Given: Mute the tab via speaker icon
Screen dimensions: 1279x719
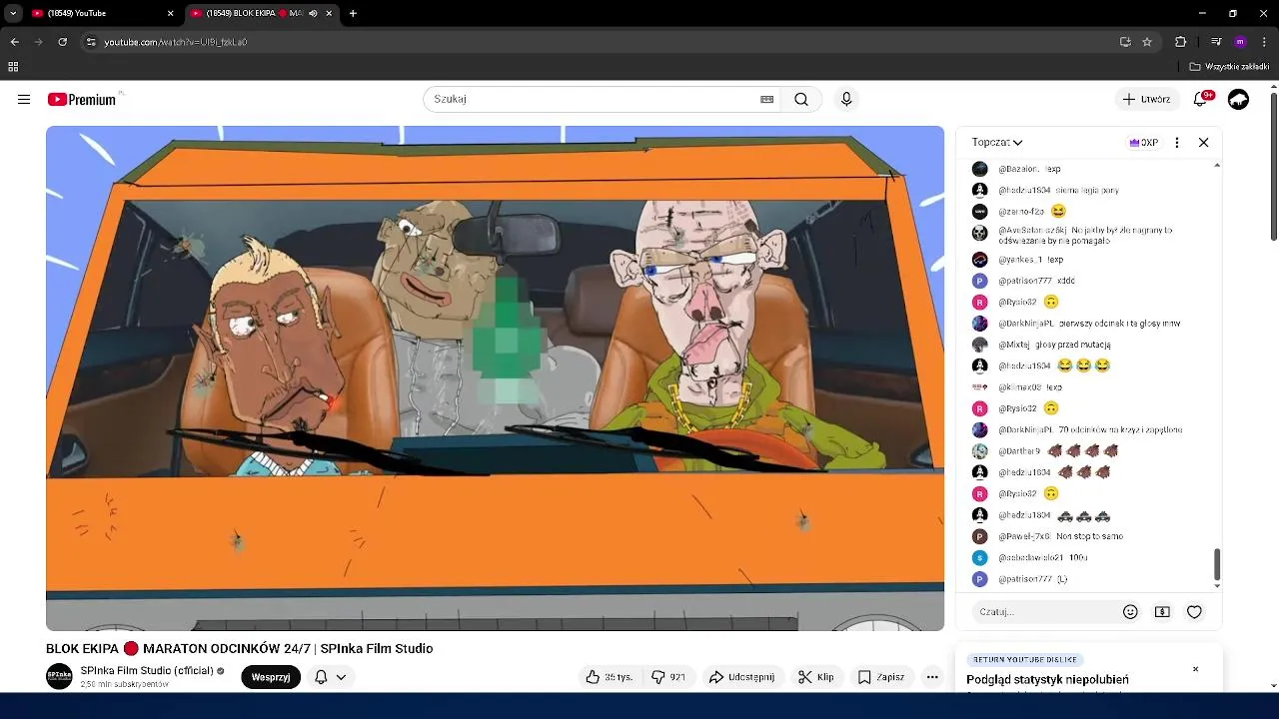Looking at the screenshot, I should point(313,13).
